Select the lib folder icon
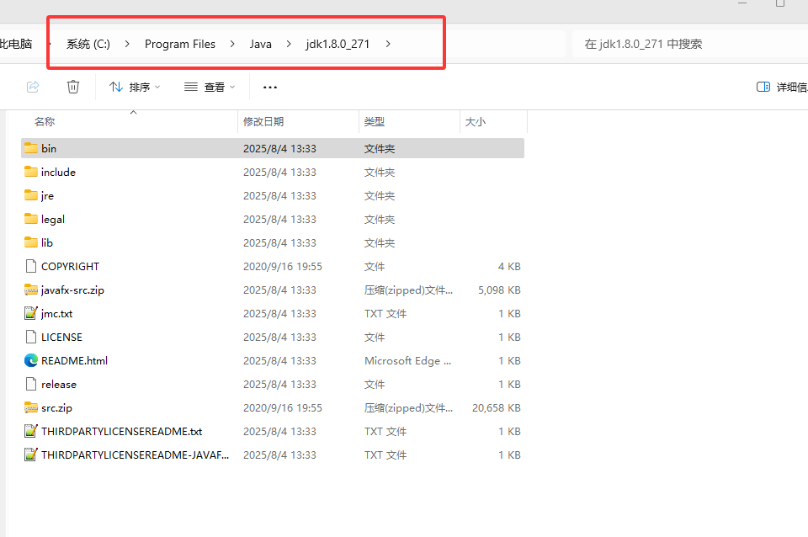Image resolution: width=808 pixels, height=537 pixels. click(31, 242)
